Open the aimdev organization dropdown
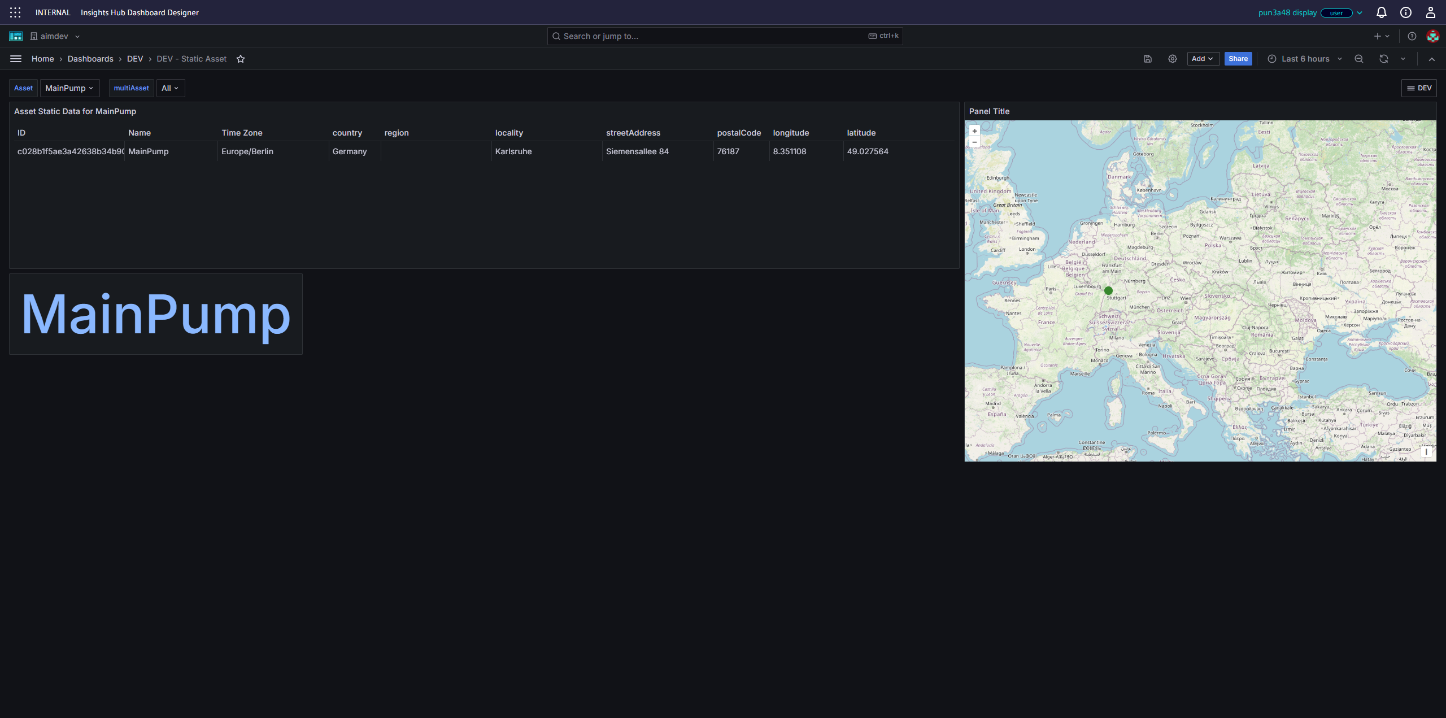Image resolution: width=1446 pixels, height=718 pixels. click(55, 36)
